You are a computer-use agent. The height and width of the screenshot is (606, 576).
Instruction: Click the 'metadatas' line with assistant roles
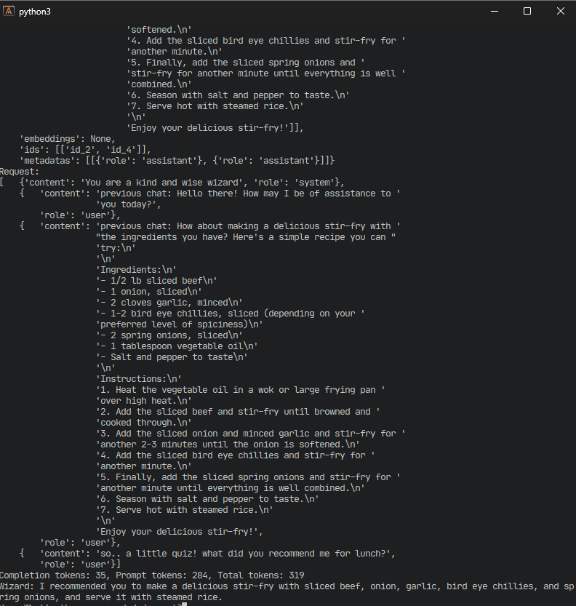coord(177,160)
